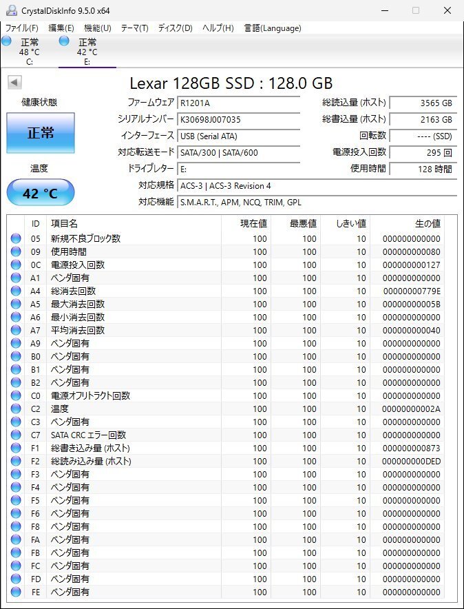Click raw value 000000000DED
The image size is (464, 609).
coord(411,462)
